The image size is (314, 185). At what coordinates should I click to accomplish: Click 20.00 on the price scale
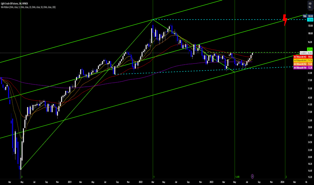tap(310, 157)
